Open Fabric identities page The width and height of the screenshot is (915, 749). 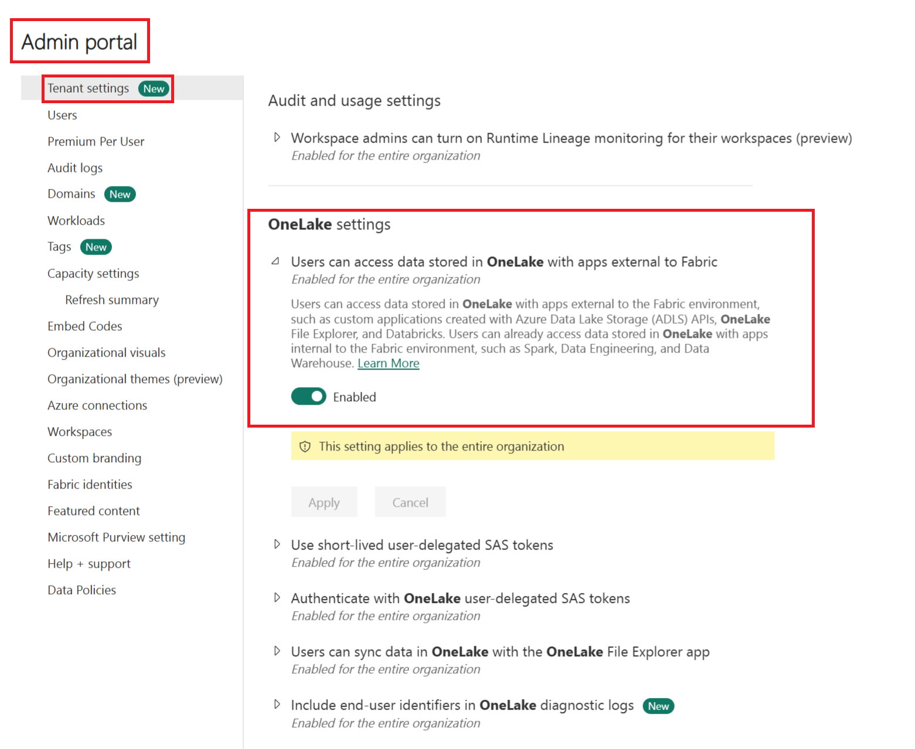pos(90,484)
